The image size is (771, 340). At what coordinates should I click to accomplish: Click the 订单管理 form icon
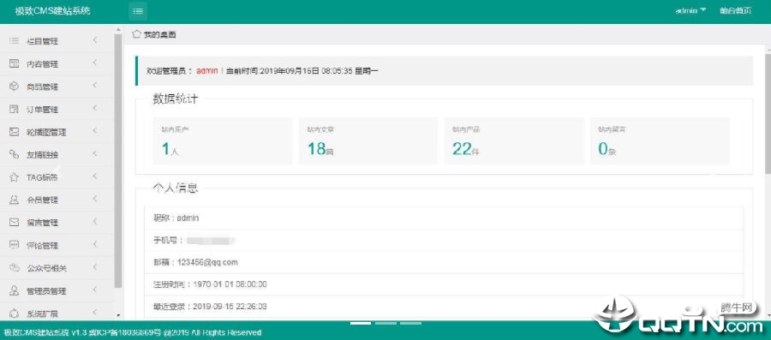coord(15,109)
